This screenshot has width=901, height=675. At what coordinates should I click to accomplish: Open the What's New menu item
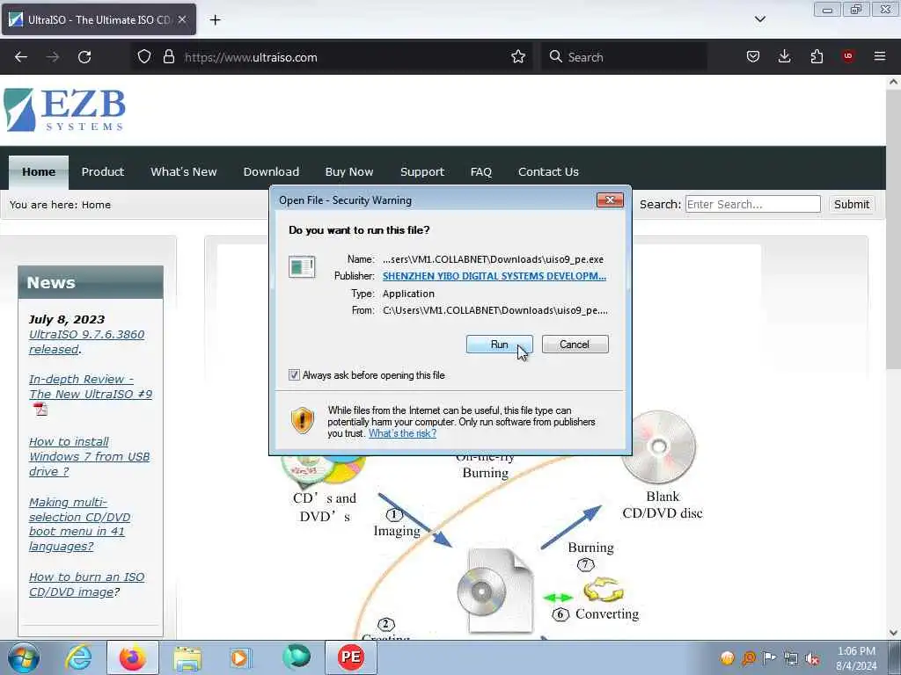pos(183,172)
